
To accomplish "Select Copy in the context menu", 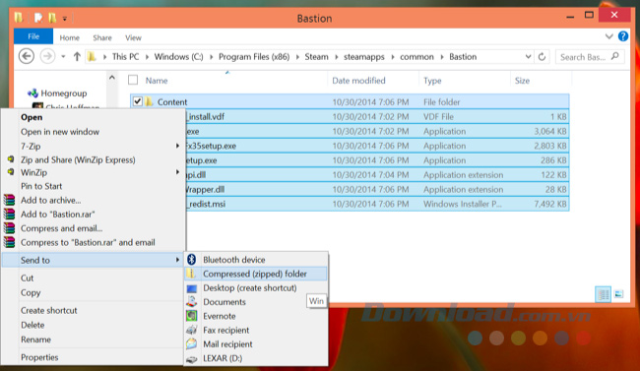I will [x=31, y=292].
